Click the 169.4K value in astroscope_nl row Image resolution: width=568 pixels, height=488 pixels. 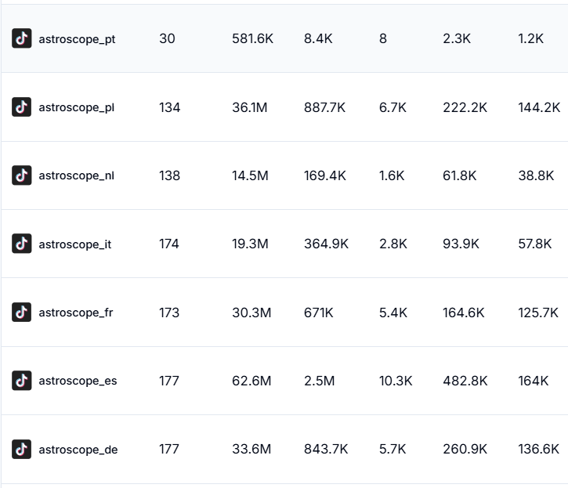[324, 175]
